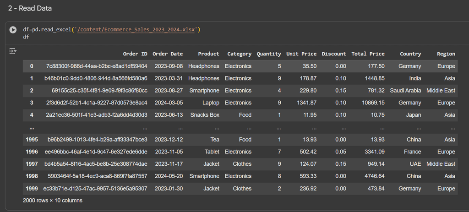Place cursor on the 'df' code line
The width and height of the screenshot is (469, 212).
(x=26, y=37)
